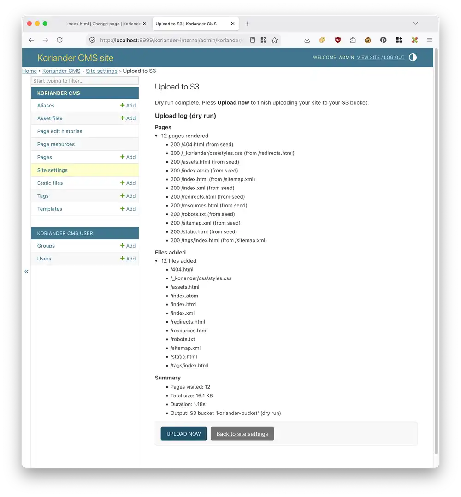Follow the Site settings breadcrumb link

[101, 71]
